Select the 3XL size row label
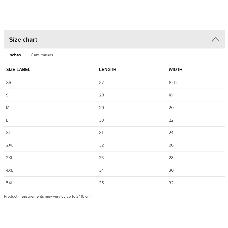Image resolution: width=228 pixels, height=228 pixels. 10,158
